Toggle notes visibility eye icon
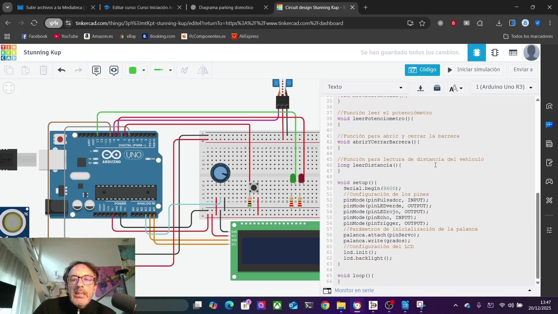The height and width of the screenshot is (314, 558). click(x=114, y=70)
